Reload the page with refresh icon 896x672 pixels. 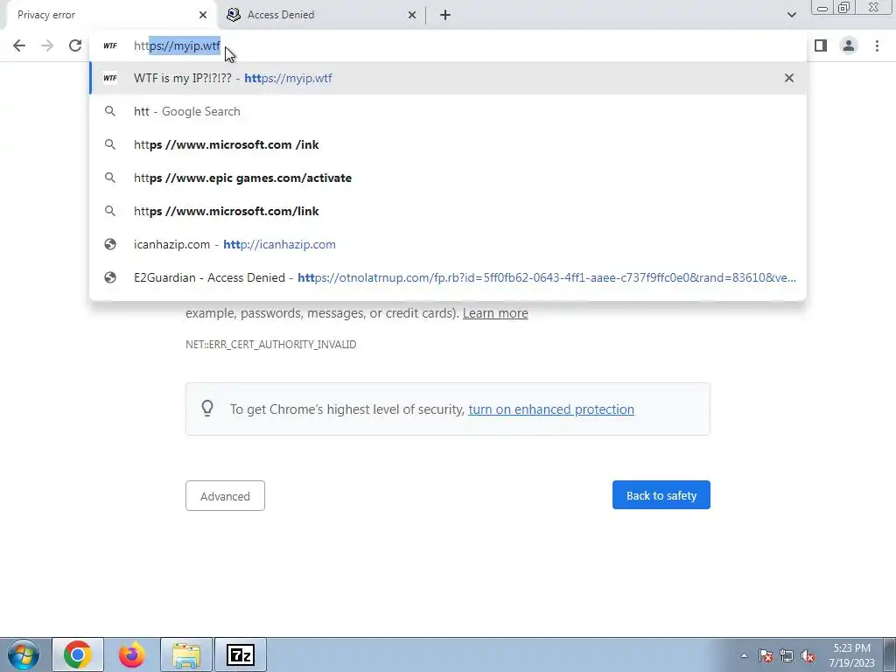click(x=75, y=45)
